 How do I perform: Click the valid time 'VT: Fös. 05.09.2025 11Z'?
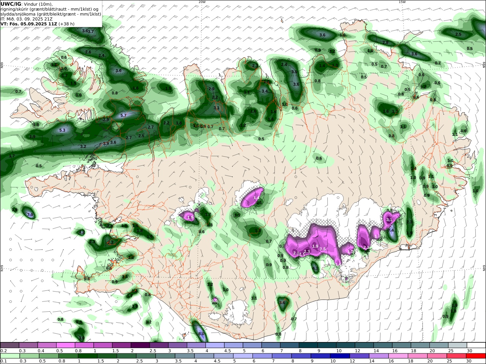click(x=29, y=24)
